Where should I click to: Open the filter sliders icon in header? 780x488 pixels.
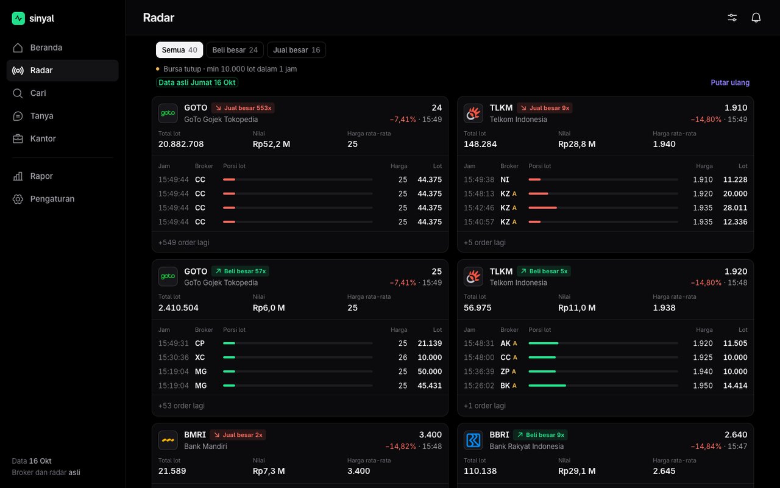click(732, 18)
